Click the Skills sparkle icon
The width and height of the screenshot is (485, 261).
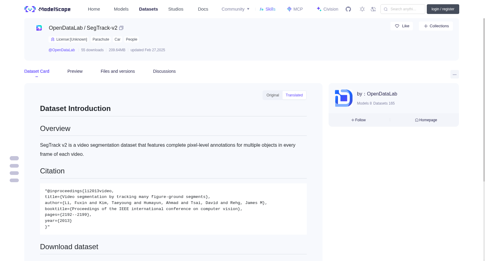[x=262, y=9]
